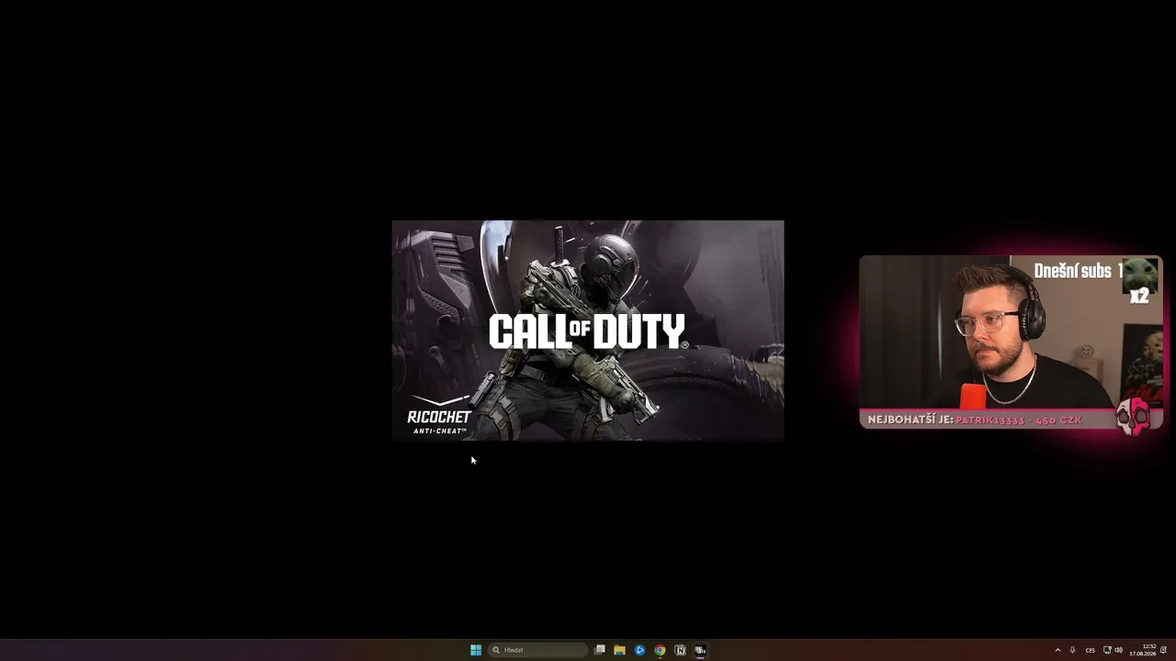Click the Call of Duty splash image
This screenshot has height=661, width=1176.
coord(588,330)
